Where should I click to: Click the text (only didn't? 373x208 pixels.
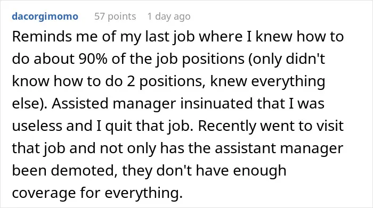click(x=287, y=60)
